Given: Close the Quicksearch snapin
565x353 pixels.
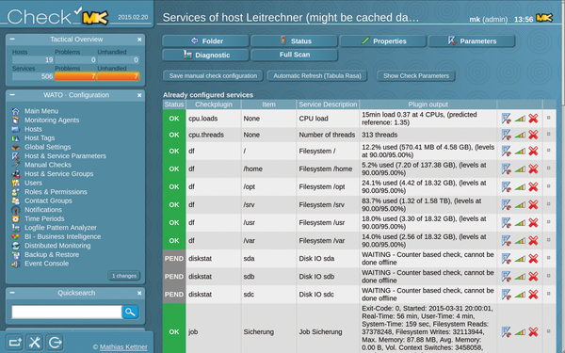Looking at the screenshot, I should click(139, 293).
